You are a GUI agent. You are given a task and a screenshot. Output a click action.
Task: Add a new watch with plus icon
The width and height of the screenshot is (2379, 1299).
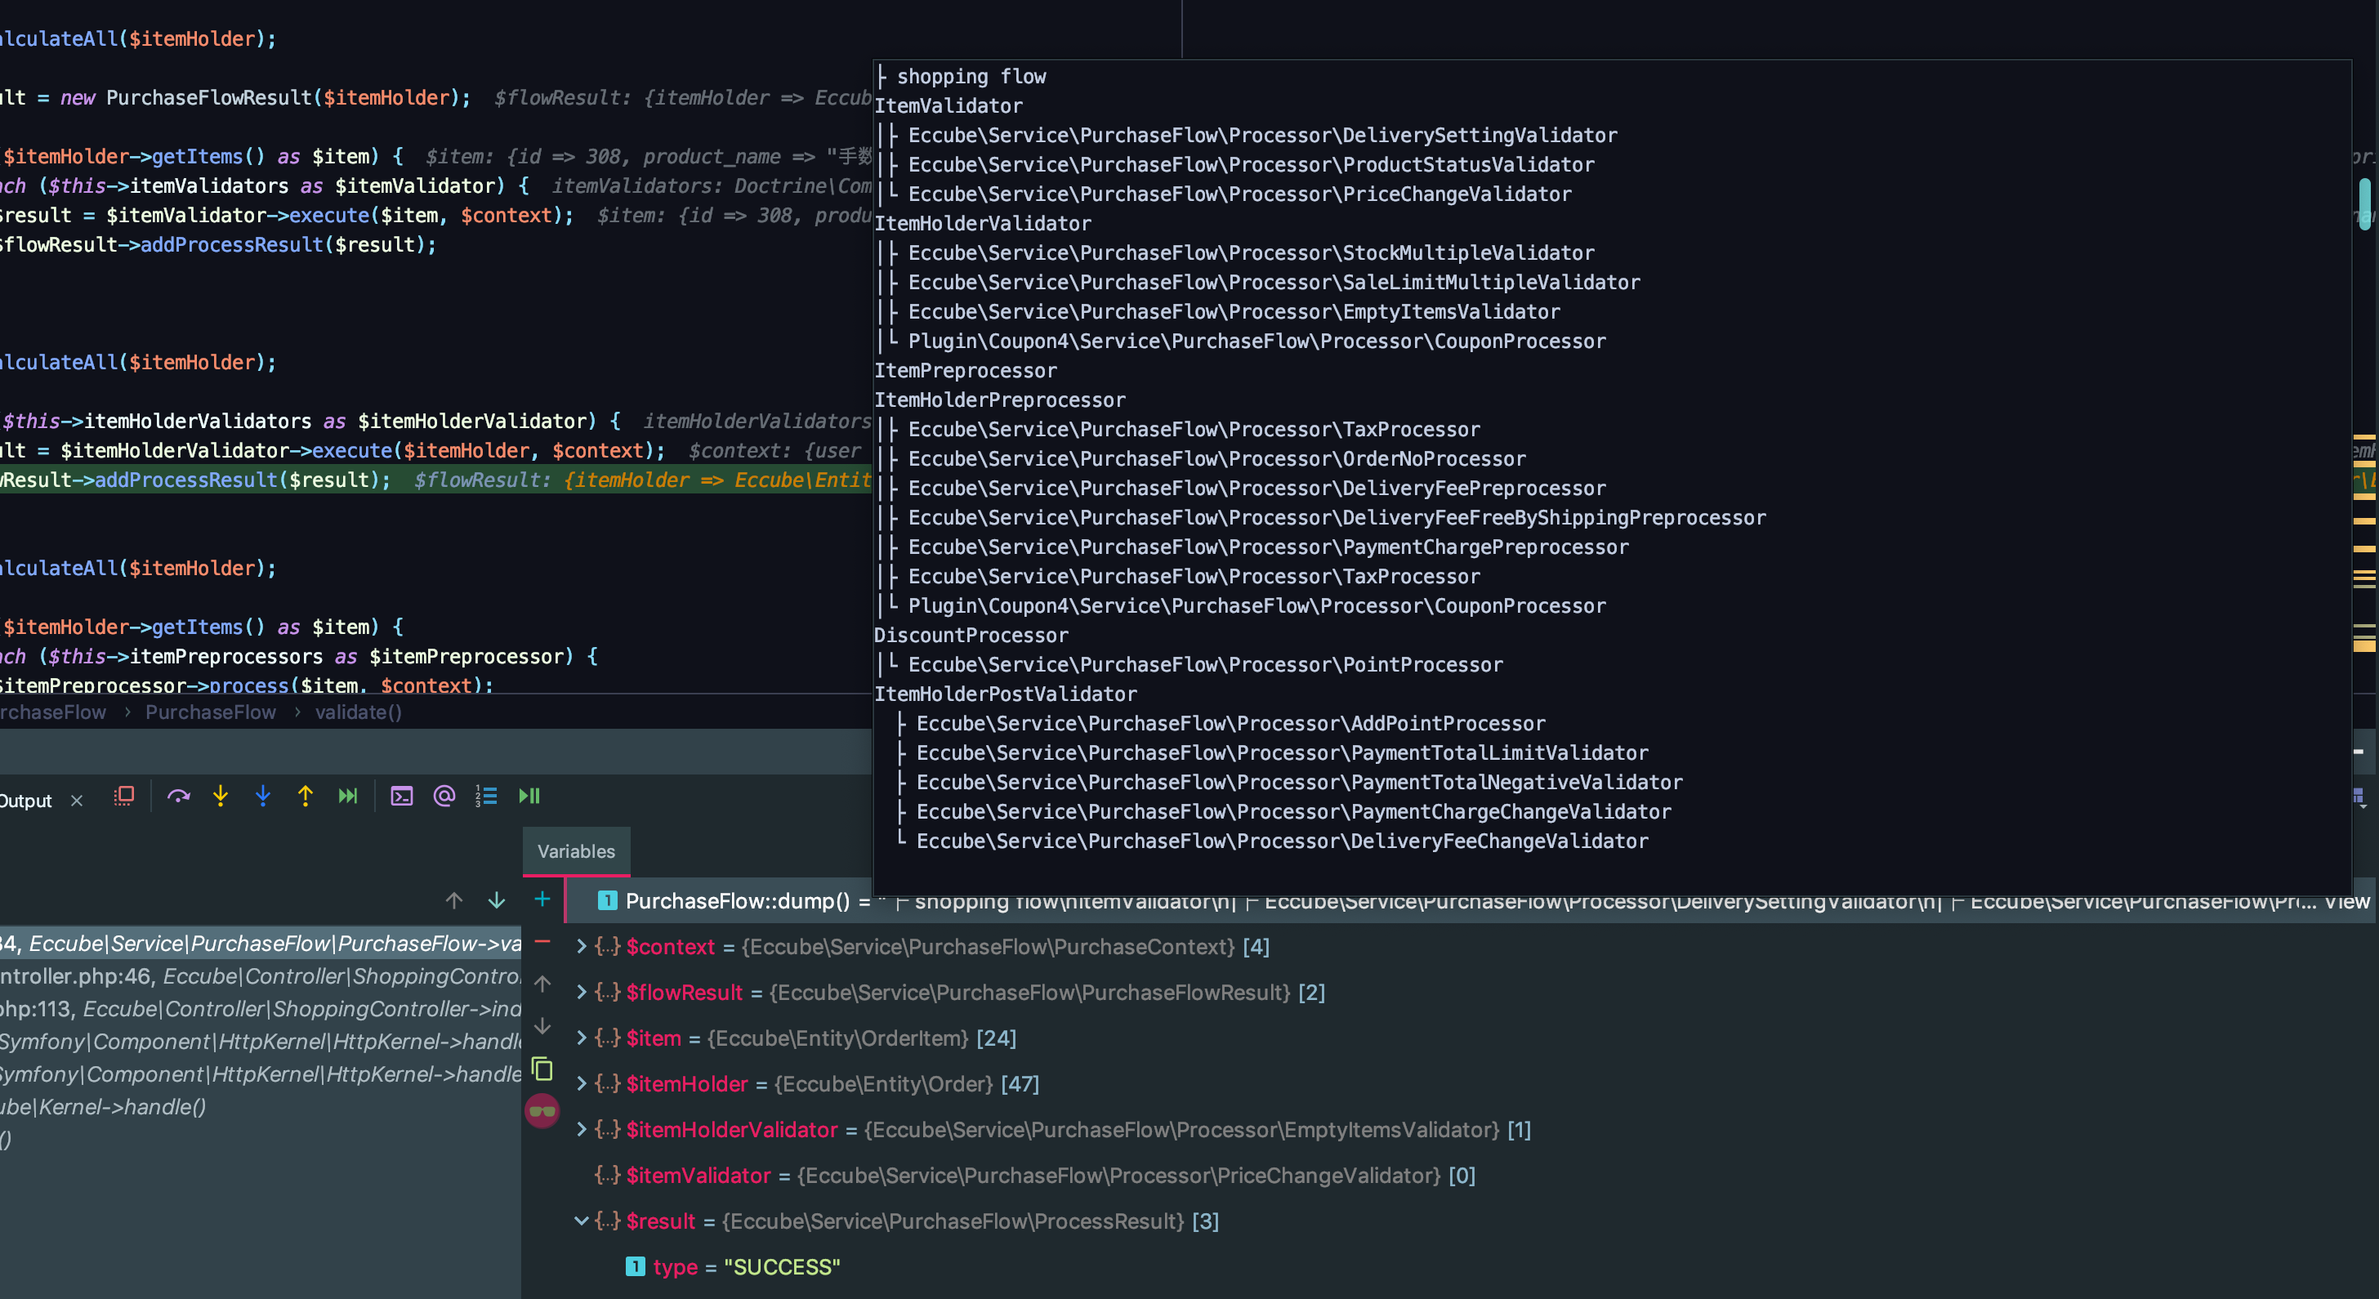(543, 899)
